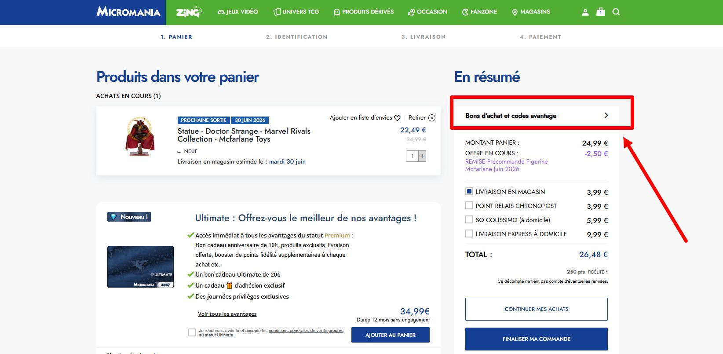This screenshot has width=723, height=354.
Task: Go to step 3 Livraison
Action: (424, 37)
